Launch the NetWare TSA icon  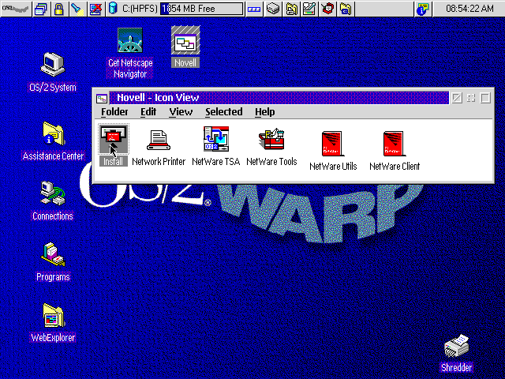pos(216,139)
